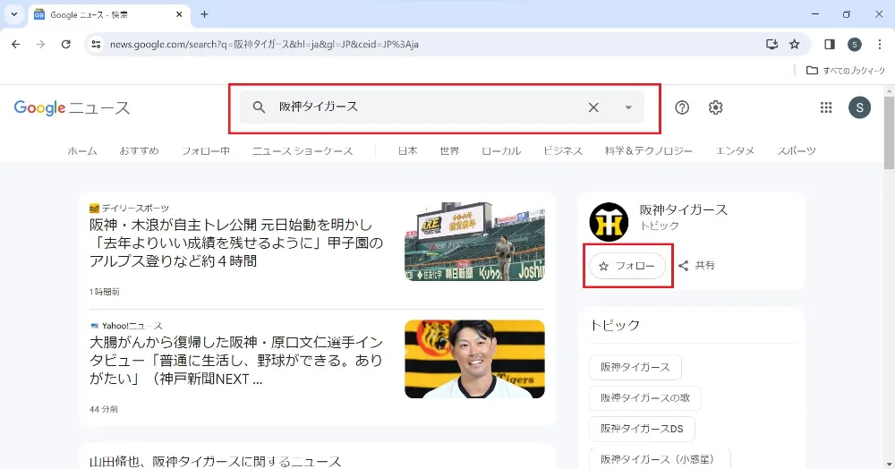This screenshot has height=469, width=895.
Task: Follow the 阪神タイガース topic
Action: (x=627, y=266)
